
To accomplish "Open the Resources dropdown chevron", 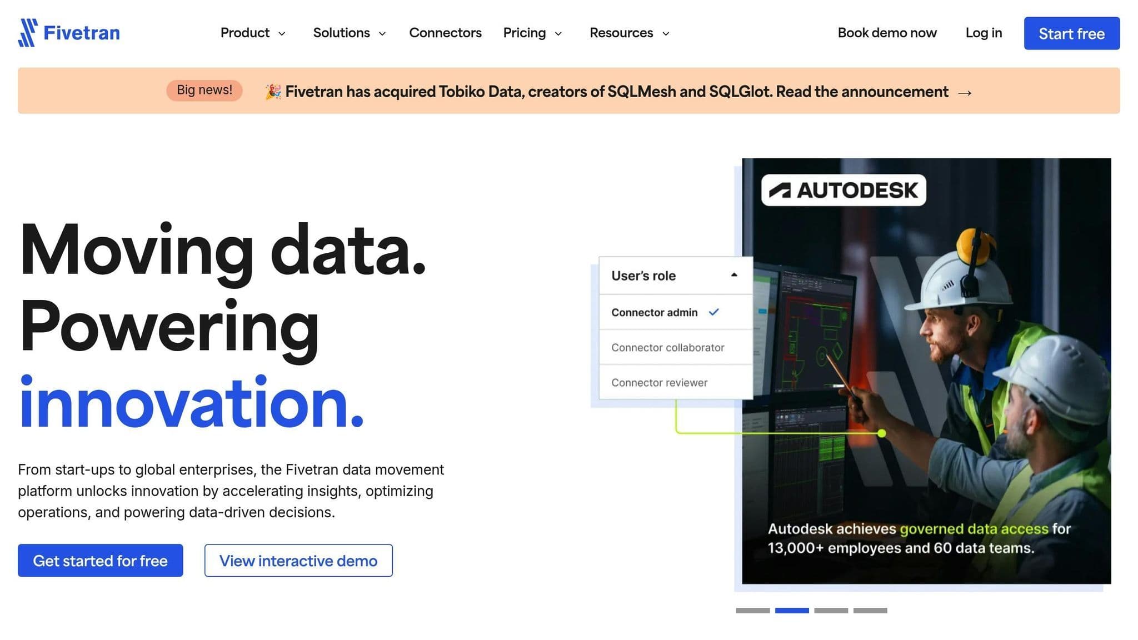I will (x=666, y=34).
